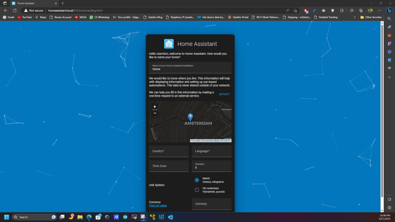
Task: Open the Read aloud icon in address bar
Action: point(288,11)
